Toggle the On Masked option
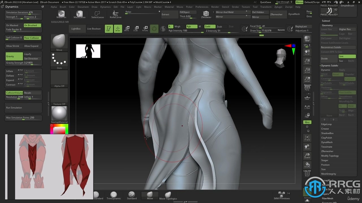Image resolution: width=362 pixels, height=203 pixels. (x=14, y=25)
